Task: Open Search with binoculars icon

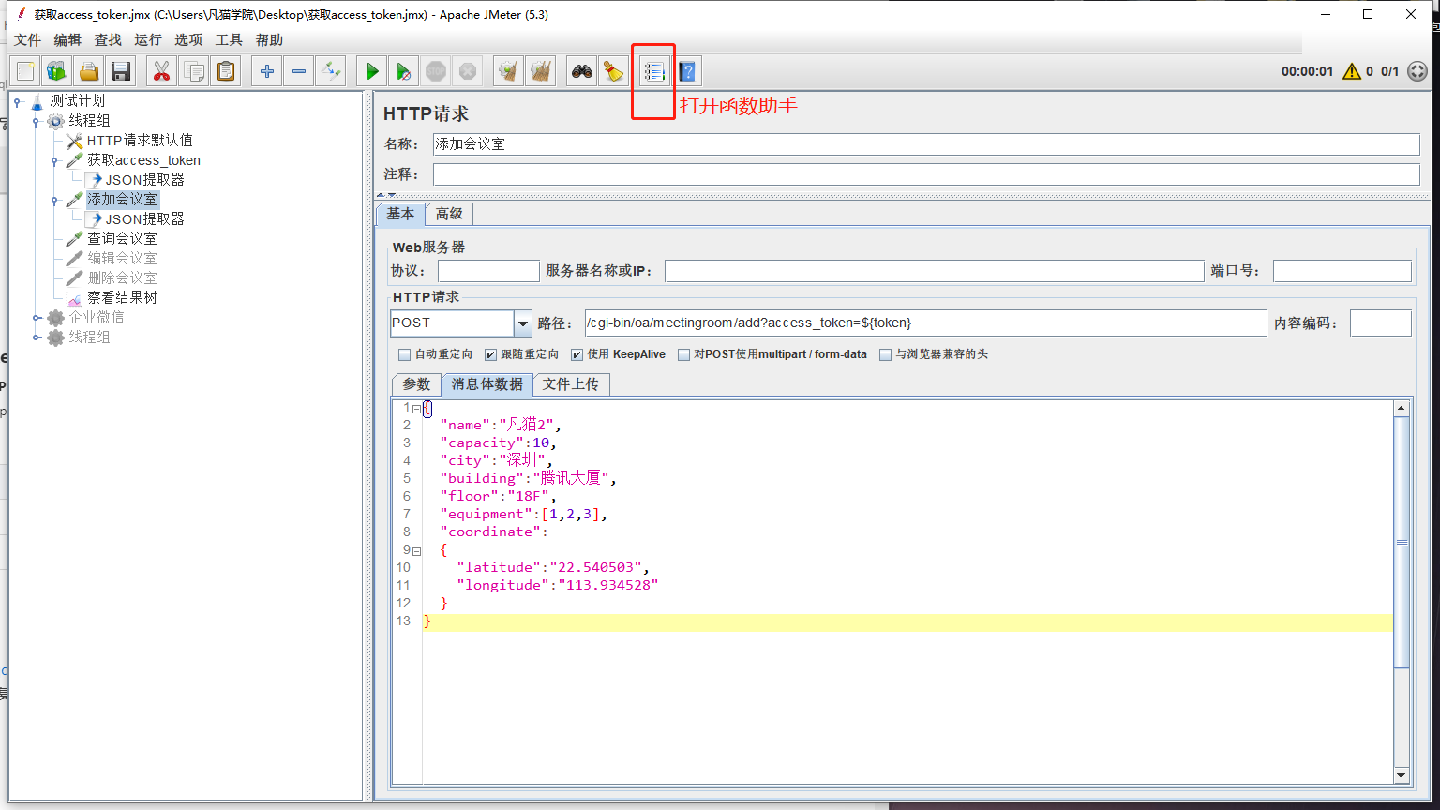Action: point(582,71)
